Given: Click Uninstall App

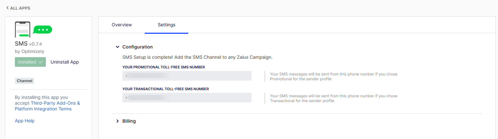Looking at the screenshot, I should pos(65,62).
